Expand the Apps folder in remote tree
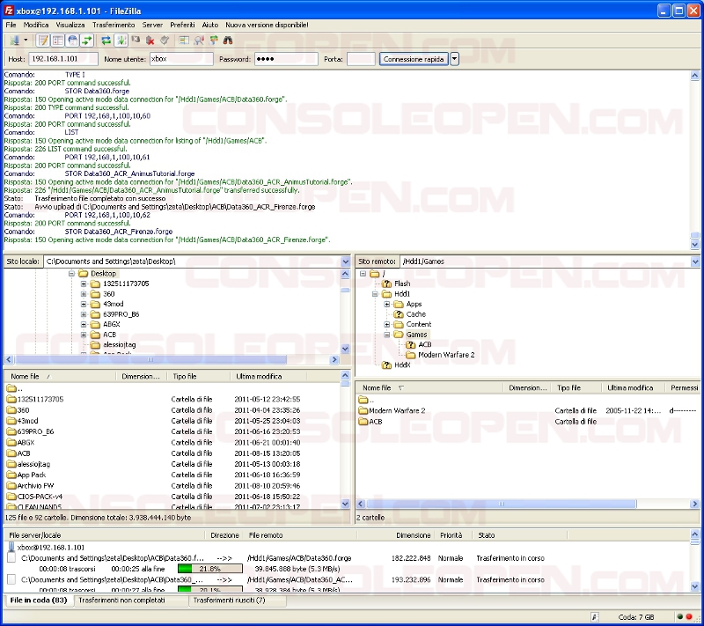 pos(387,304)
